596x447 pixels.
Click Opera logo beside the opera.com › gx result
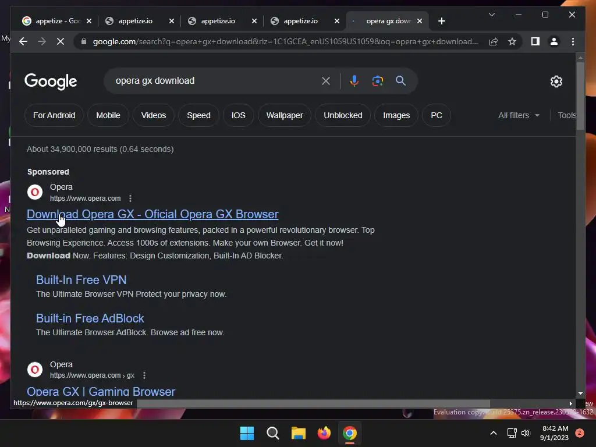pyautogui.click(x=35, y=370)
